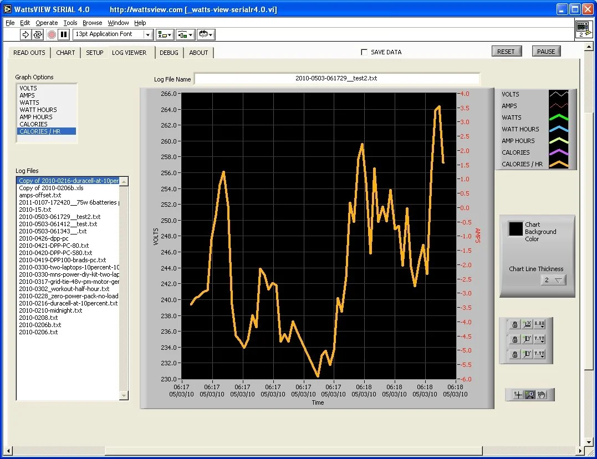Image resolution: width=597 pixels, height=459 pixels.
Task: Toggle the second Y-axis autoscale lock
Action: tap(515, 354)
